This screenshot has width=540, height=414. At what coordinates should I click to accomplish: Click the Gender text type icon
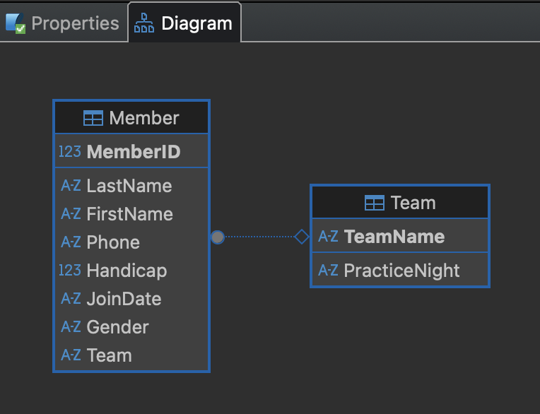tap(71, 327)
